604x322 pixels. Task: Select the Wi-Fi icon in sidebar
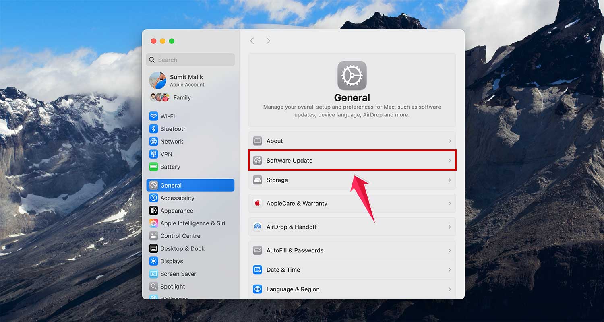coord(154,116)
